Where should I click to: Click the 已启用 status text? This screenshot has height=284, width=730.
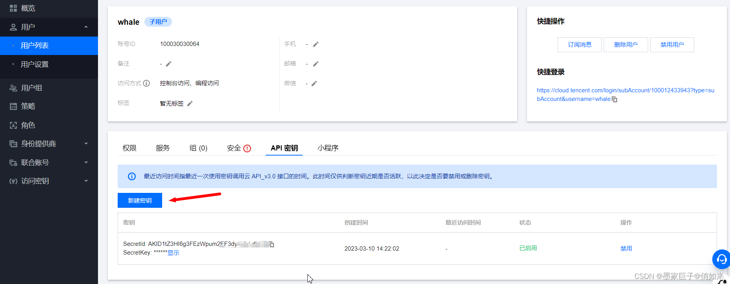528,248
